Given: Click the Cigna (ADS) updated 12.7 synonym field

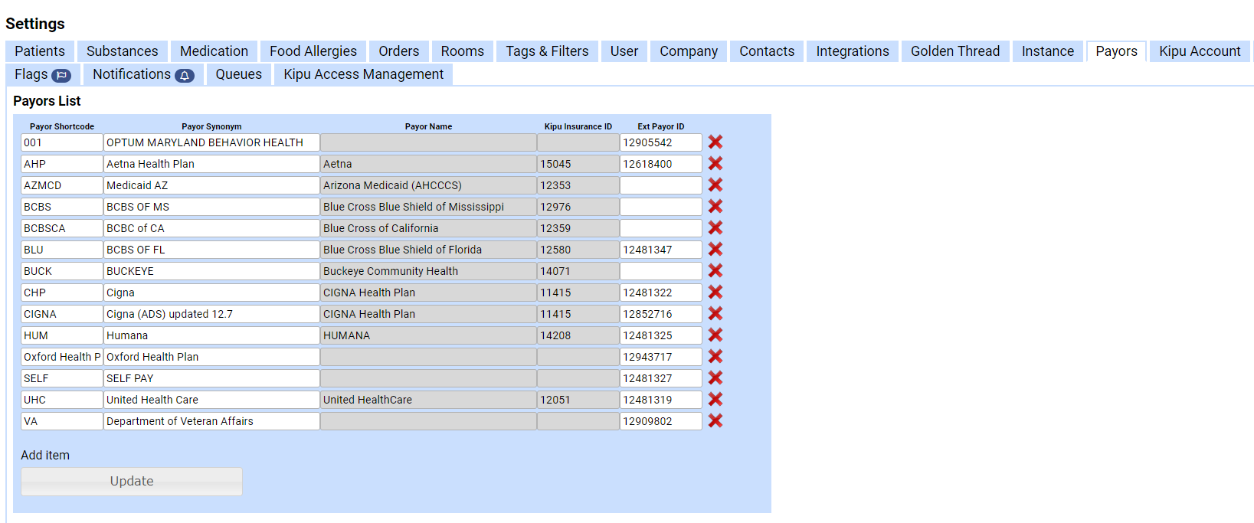Looking at the screenshot, I should pyautogui.click(x=211, y=314).
